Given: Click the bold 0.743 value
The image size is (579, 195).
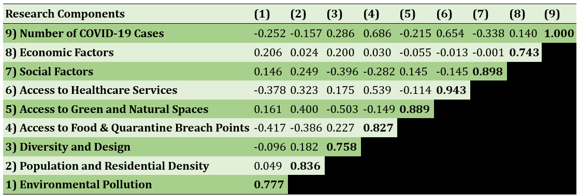Looking at the screenshot, I should [x=523, y=53].
